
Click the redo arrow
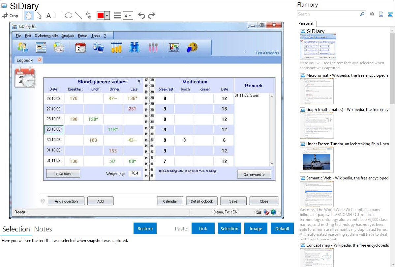point(151,15)
